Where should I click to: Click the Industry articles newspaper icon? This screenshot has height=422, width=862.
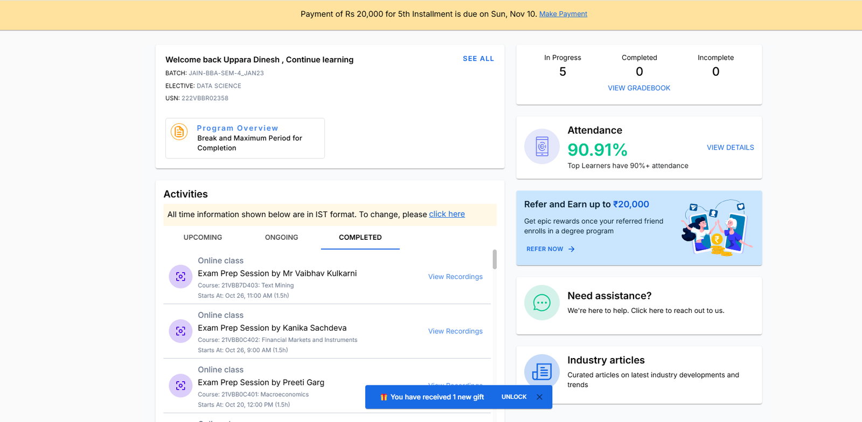(541, 371)
